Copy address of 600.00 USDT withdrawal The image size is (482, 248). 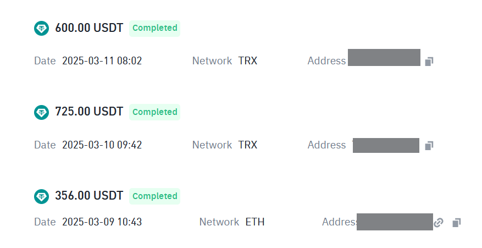[x=429, y=61]
